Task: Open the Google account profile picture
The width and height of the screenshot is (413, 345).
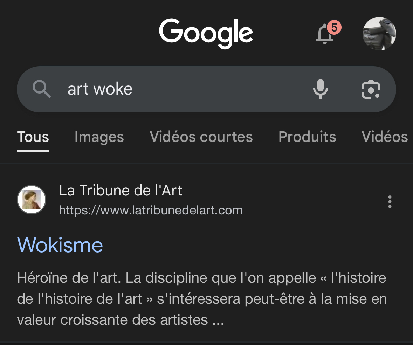Action: pos(379,34)
